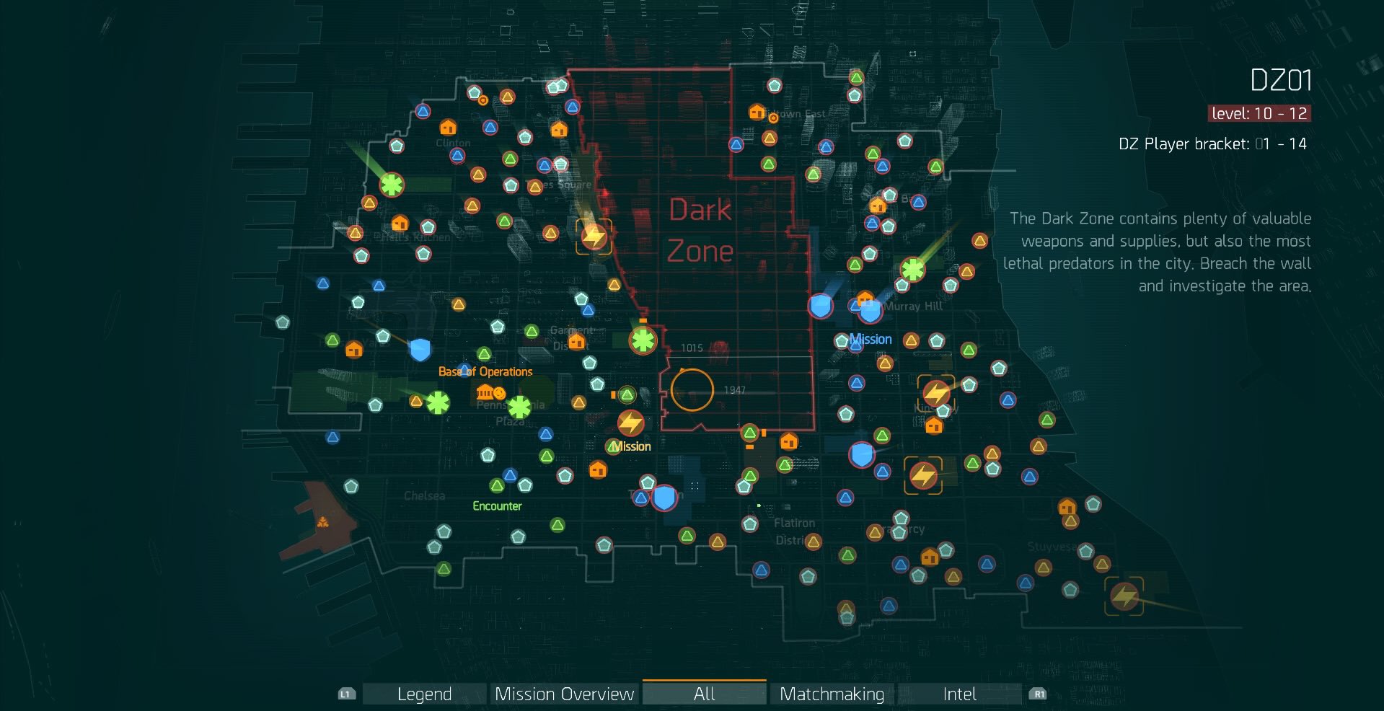Select blue shield icon south of orange Mission label
Image resolution: width=1384 pixels, height=711 pixels.
[x=664, y=498]
